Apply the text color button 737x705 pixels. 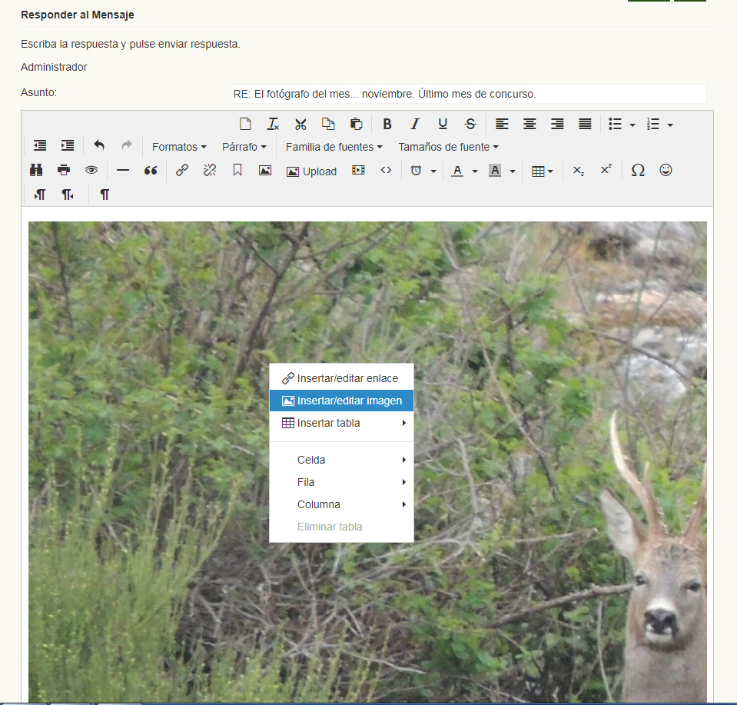(457, 170)
